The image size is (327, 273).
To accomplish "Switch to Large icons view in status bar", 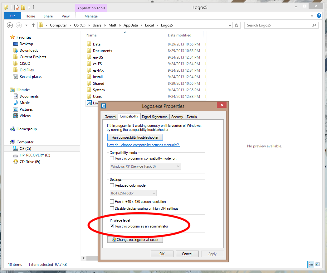I will tap(318, 265).
